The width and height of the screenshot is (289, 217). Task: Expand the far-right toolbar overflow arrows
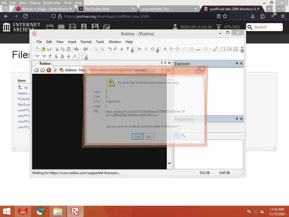(242, 49)
